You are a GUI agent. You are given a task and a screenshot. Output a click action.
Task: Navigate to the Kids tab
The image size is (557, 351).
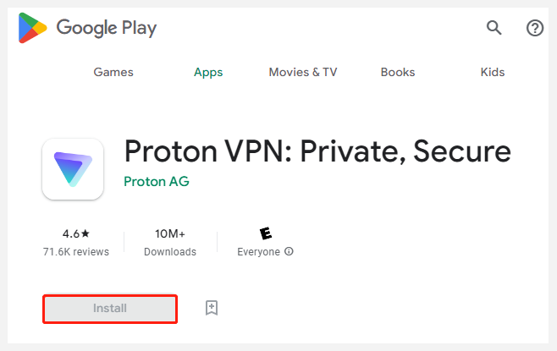[x=493, y=72]
